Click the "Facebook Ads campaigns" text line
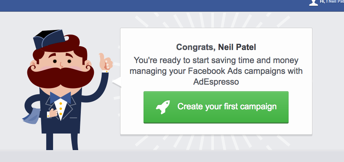This screenshot has width=344, height=162. [x=216, y=71]
